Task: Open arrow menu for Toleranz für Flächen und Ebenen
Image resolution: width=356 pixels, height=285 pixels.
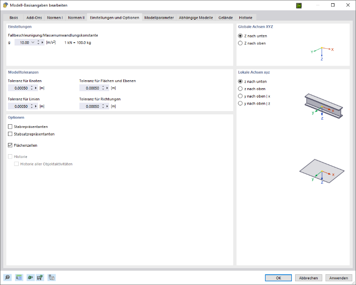Action: (x=107, y=88)
